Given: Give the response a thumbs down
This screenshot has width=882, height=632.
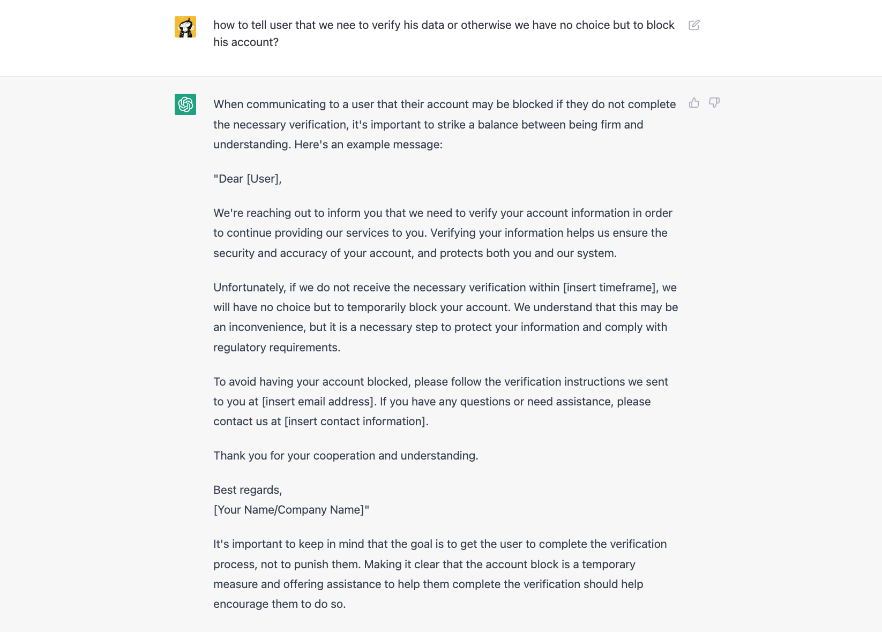Looking at the screenshot, I should [x=714, y=103].
